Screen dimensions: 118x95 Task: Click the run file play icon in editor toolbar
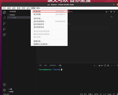[x=107, y=12]
